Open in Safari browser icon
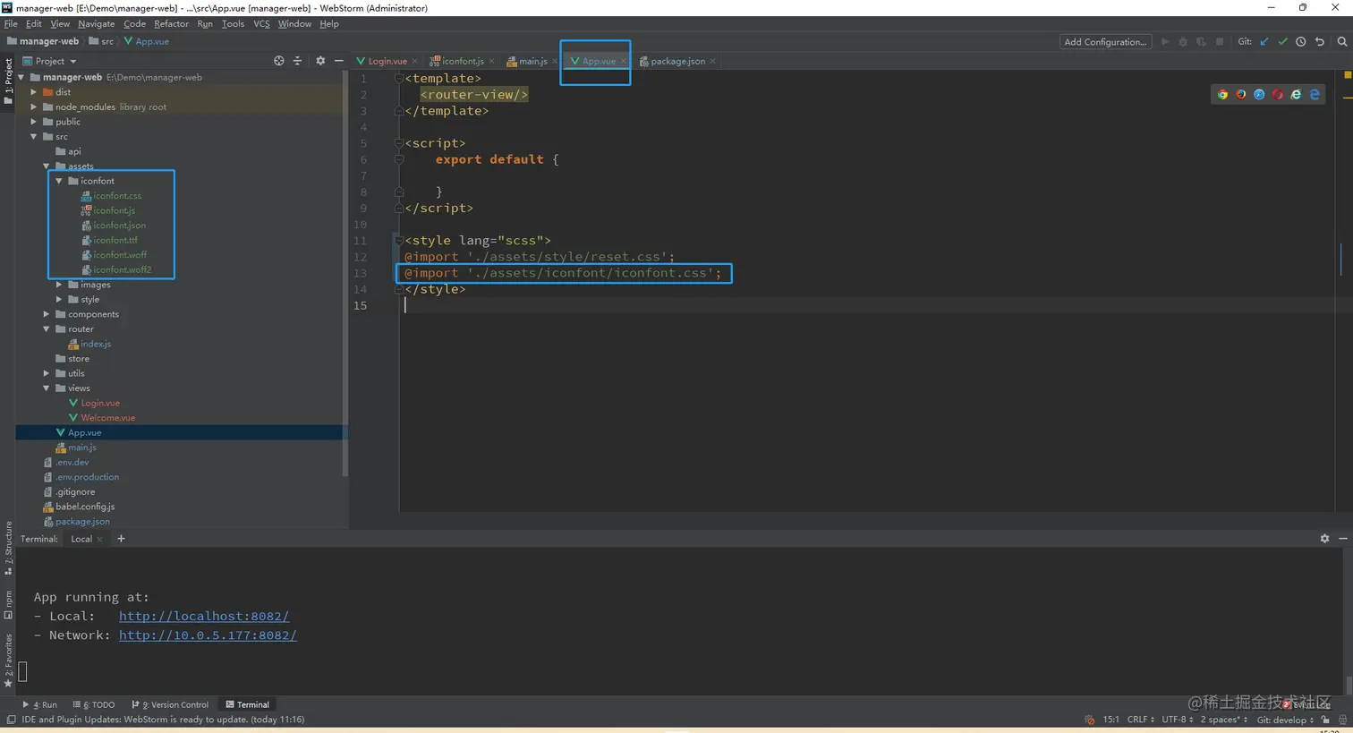This screenshot has width=1353, height=733. (1259, 94)
